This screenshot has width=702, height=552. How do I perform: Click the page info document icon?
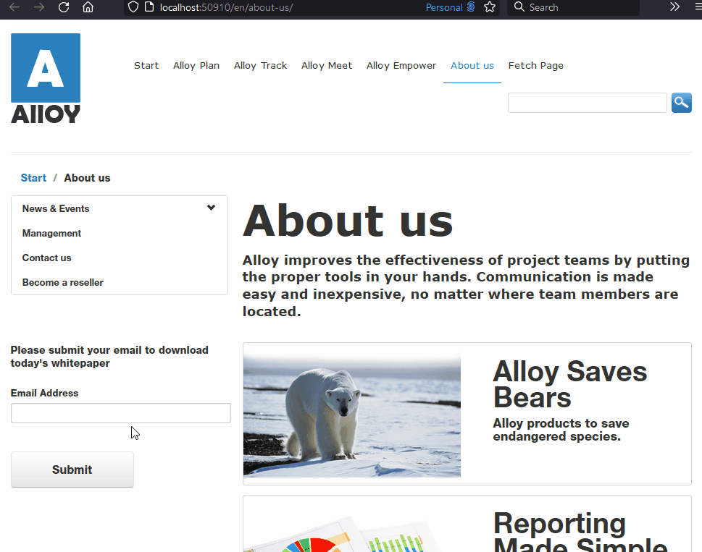149,7
